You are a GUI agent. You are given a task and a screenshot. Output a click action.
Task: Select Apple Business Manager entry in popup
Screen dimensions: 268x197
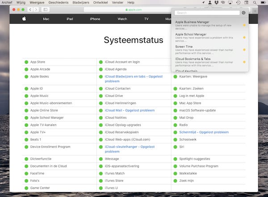210,25
